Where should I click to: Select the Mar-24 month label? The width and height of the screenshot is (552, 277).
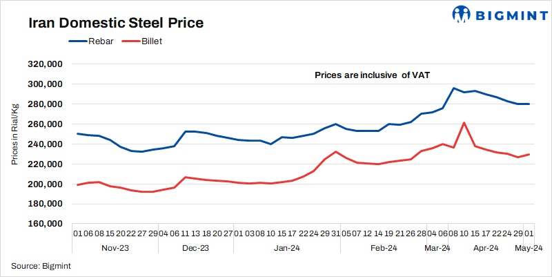click(x=437, y=248)
